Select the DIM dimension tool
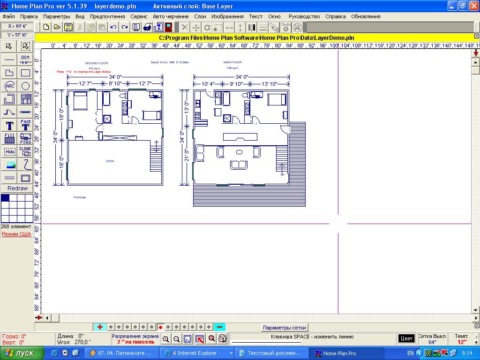The image size is (480, 360). pos(25,60)
